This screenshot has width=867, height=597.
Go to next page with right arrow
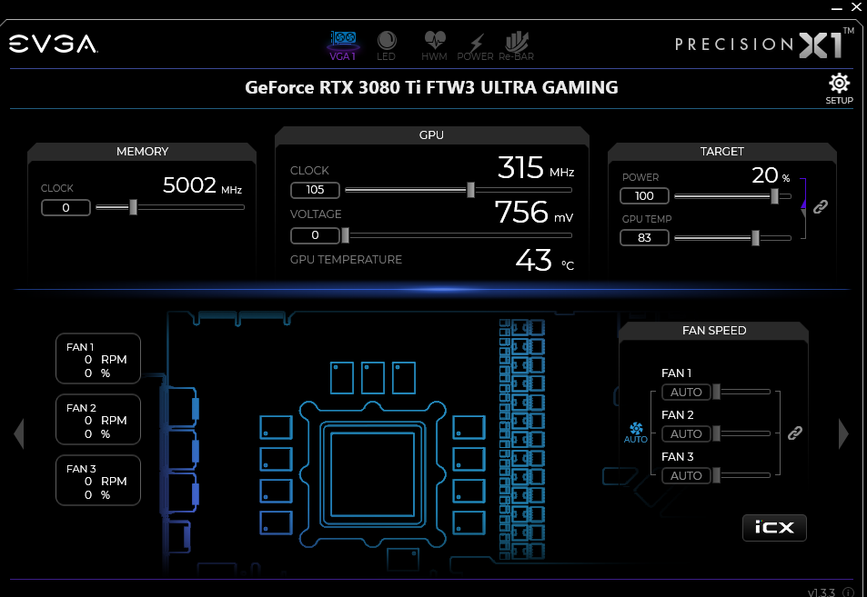[x=843, y=434]
